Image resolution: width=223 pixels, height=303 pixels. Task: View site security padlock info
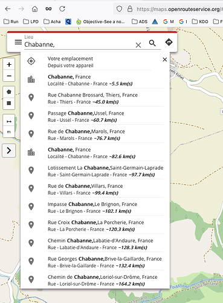130,9
